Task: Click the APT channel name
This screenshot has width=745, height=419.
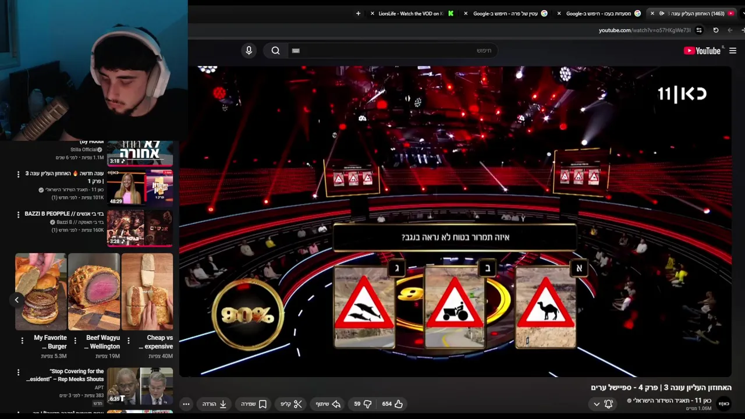Action: [x=99, y=388]
